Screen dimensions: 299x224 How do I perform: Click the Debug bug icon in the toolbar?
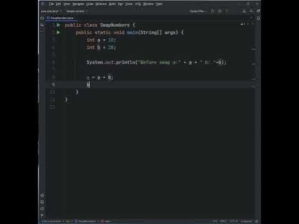point(220,11)
